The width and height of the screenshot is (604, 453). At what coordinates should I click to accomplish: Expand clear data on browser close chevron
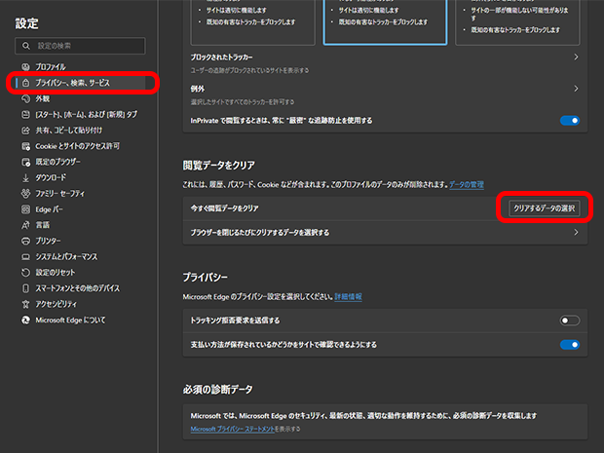coord(576,232)
